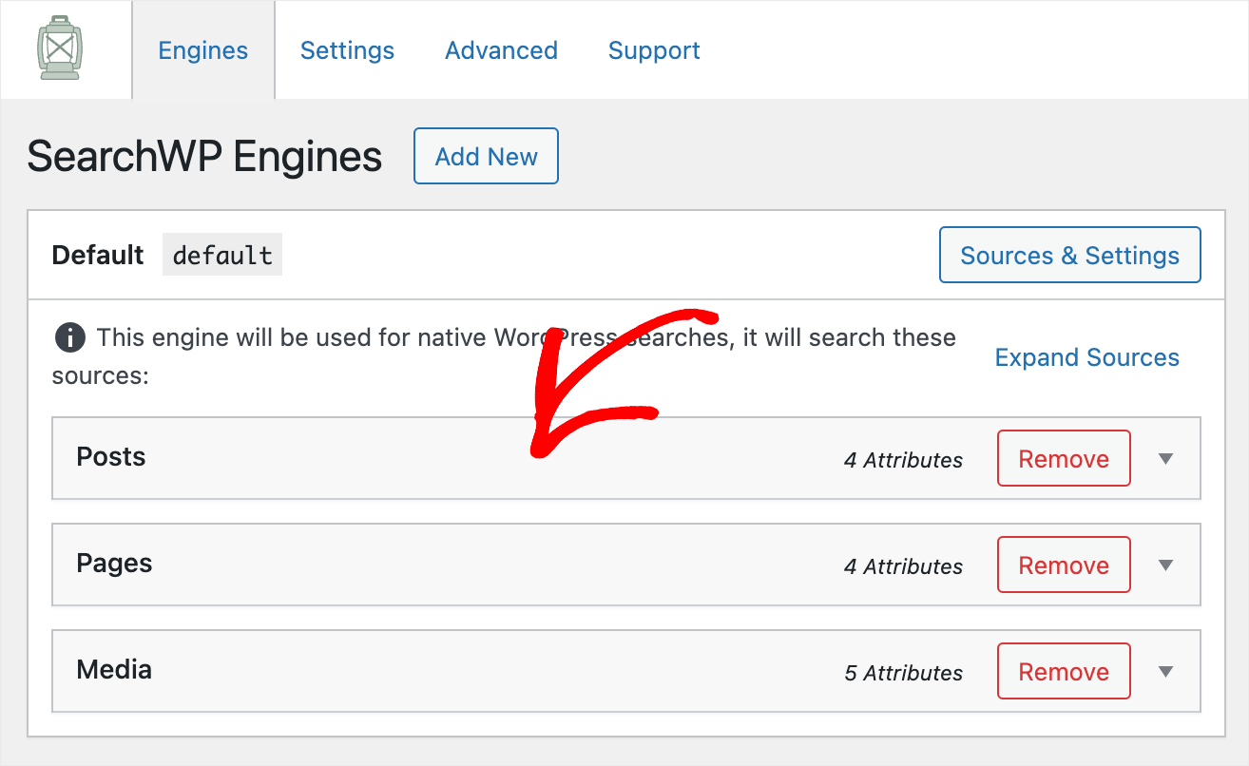Expand the Posts source arrow
This screenshot has width=1249, height=766.
click(1166, 459)
